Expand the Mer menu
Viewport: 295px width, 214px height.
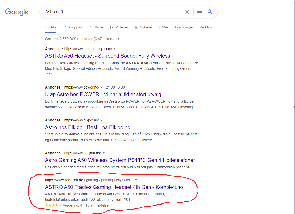[x=164, y=27]
